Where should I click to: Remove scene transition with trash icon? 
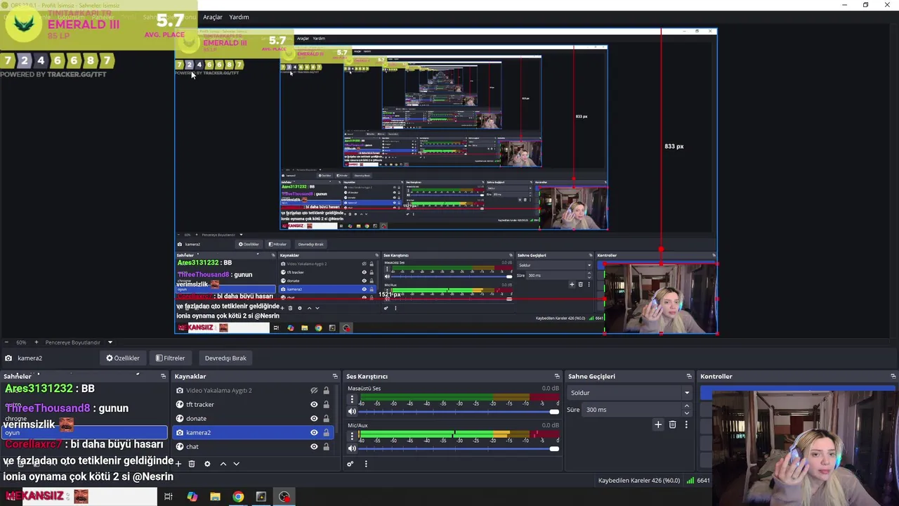tap(672, 424)
